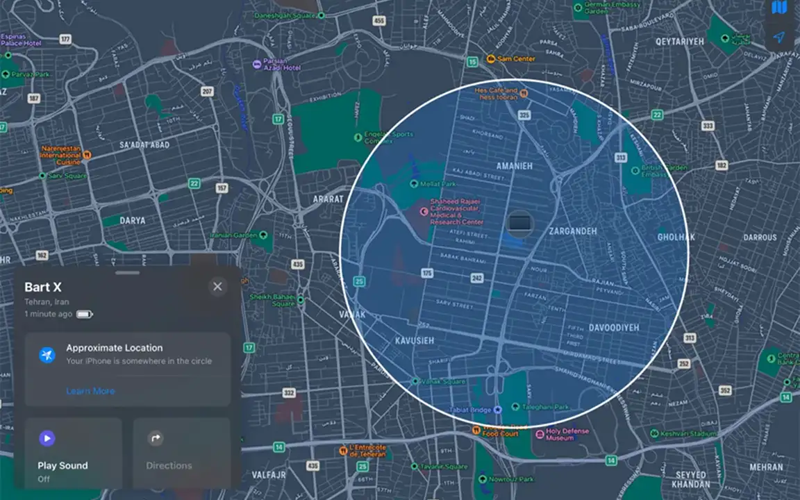Tap the Enqelab Sports Complex pin
The image size is (800, 500).
click(x=358, y=136)
